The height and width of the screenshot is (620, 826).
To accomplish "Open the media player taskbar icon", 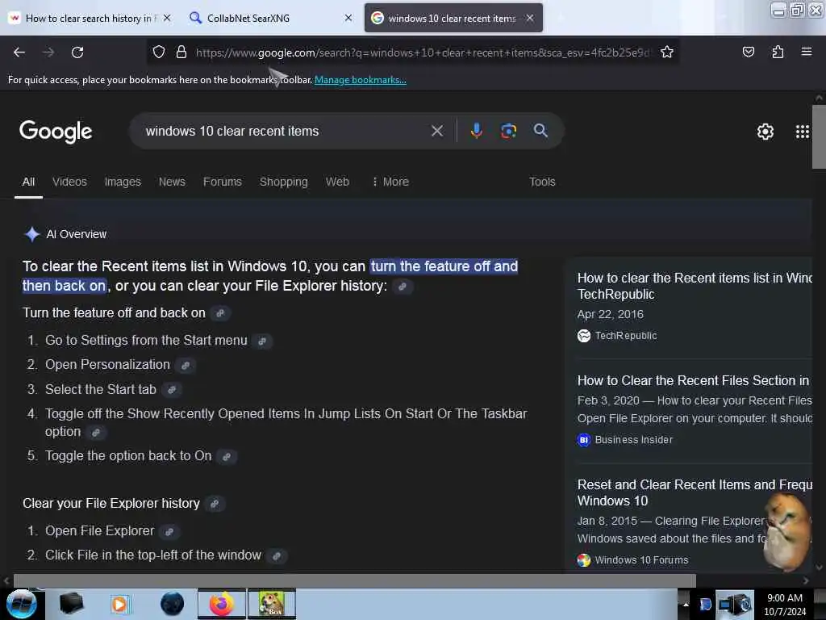I will [119, 604].
